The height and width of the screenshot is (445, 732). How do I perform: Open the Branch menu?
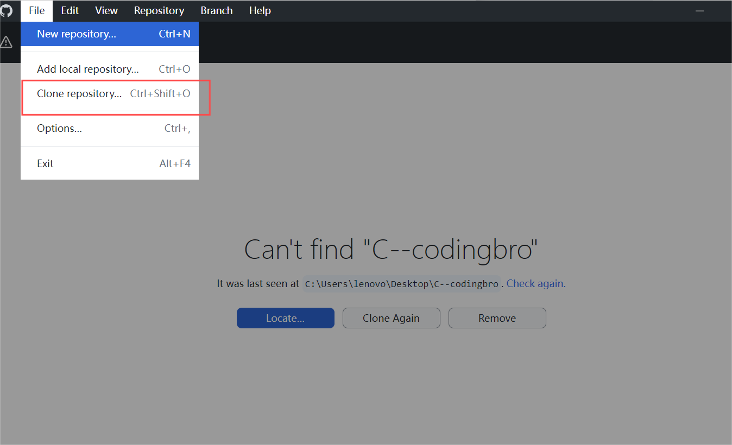217,10
